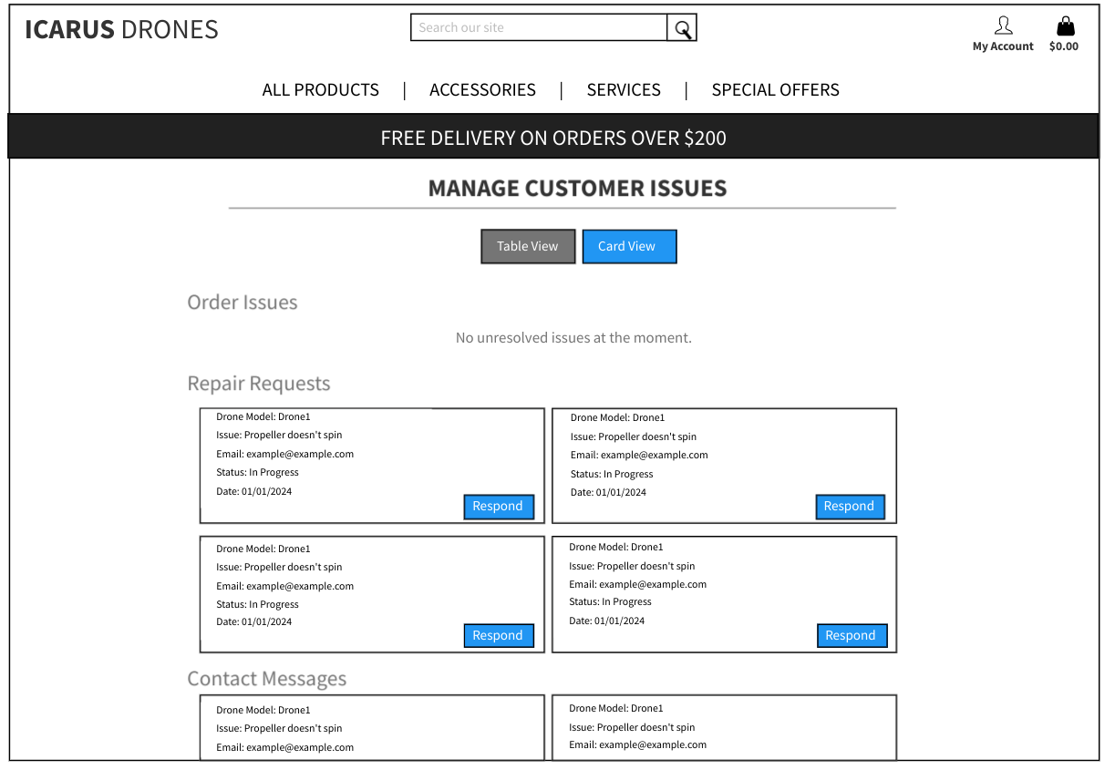This screenshot has height=780, width=1115.
Task: Respond to the first repair request
Action: click(499, 506)
